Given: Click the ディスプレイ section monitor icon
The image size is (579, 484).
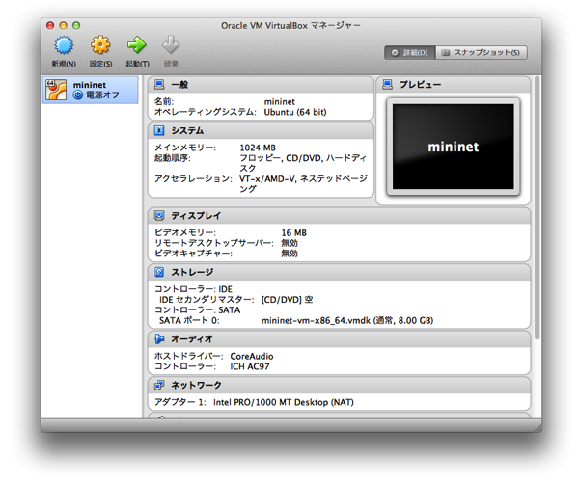Looking at the screenshot, I should click(159, 216).
